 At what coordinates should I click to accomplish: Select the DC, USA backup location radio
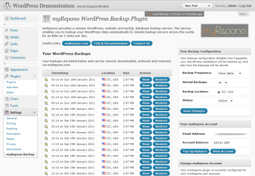tap(219, 92)
